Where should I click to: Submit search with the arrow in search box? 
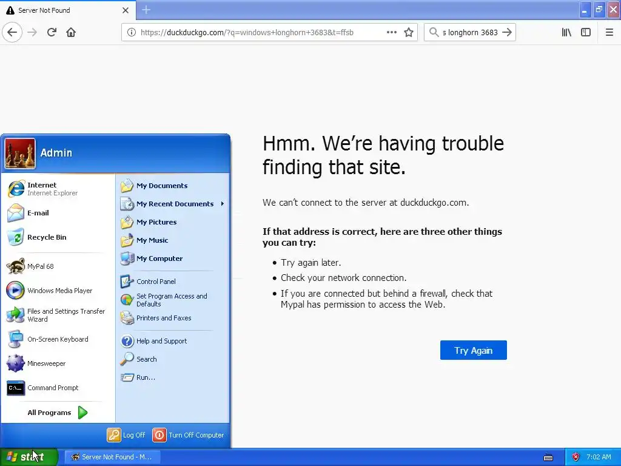coord(507,32)
